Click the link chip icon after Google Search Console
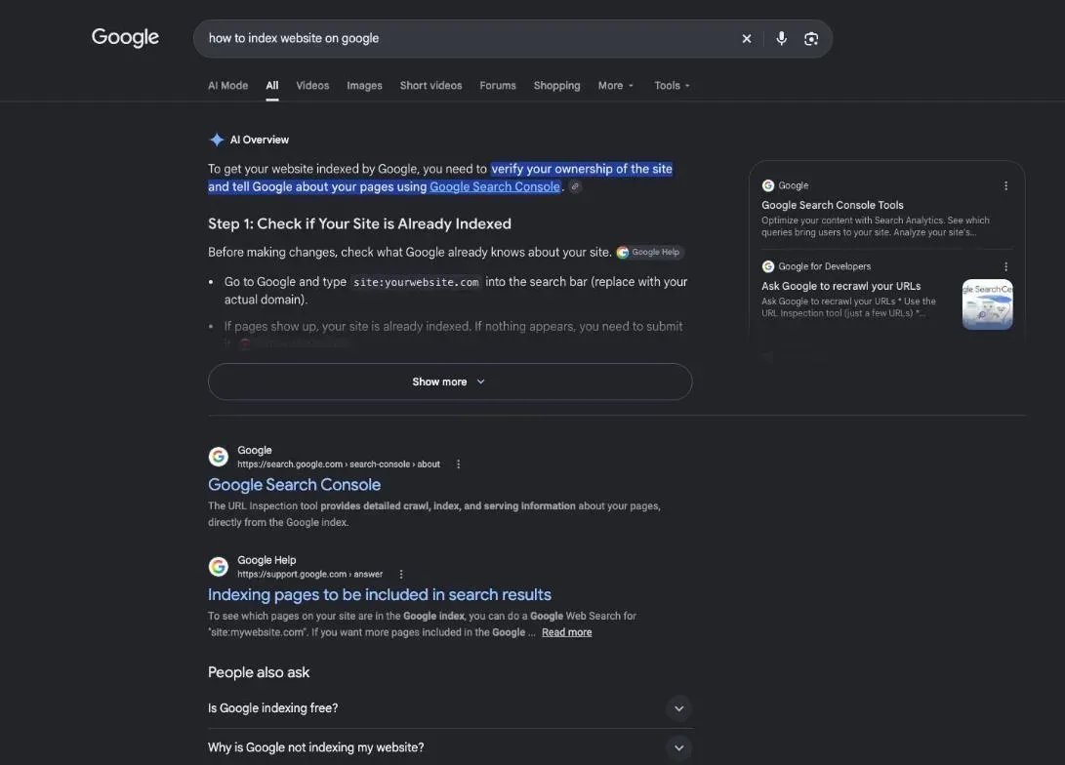Screen dimensions: 1065x765 tap(575, 186)
